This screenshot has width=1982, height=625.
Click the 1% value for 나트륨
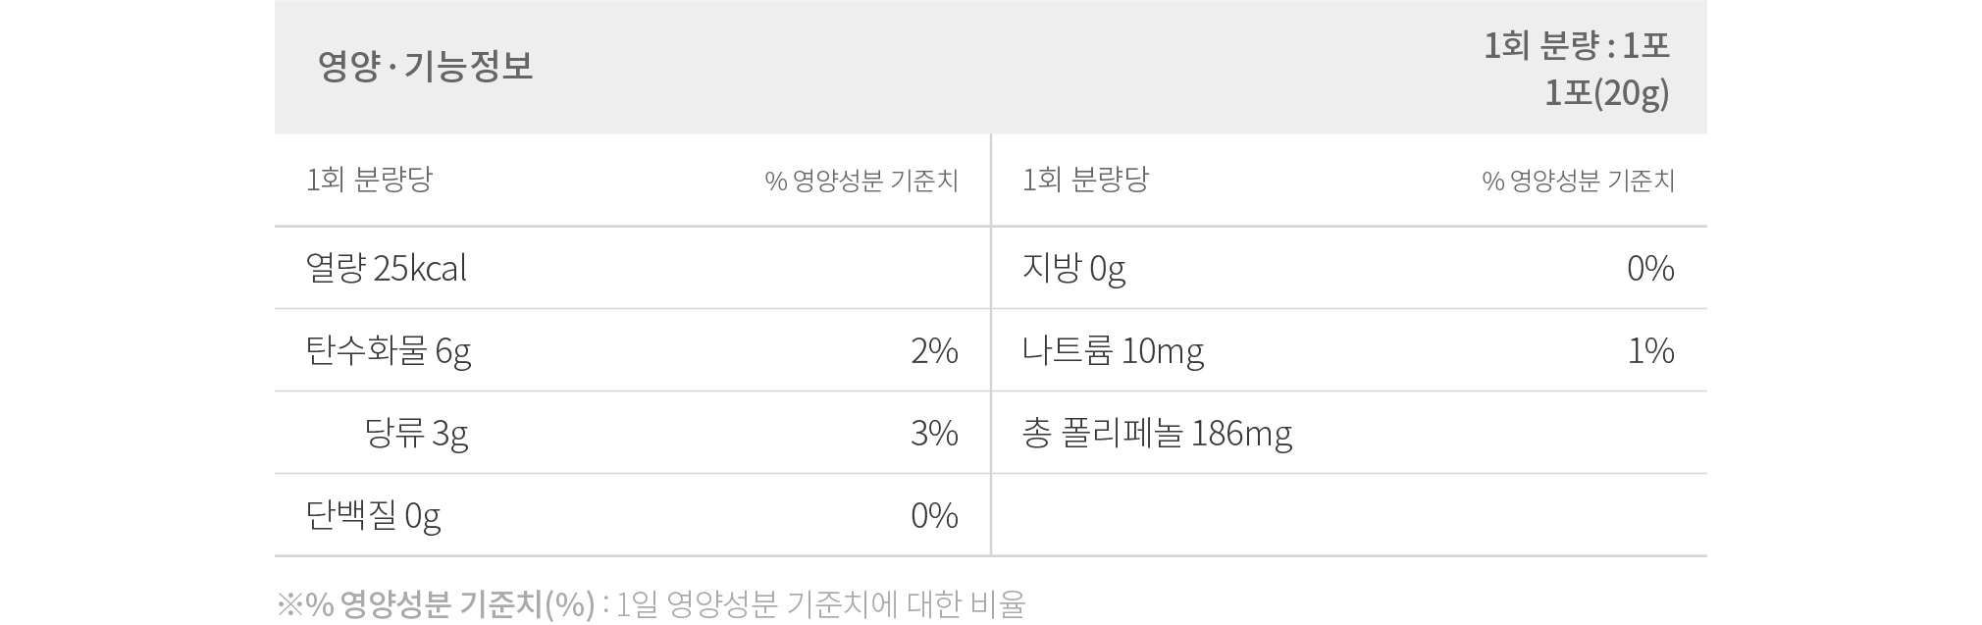click(1650, 351)
